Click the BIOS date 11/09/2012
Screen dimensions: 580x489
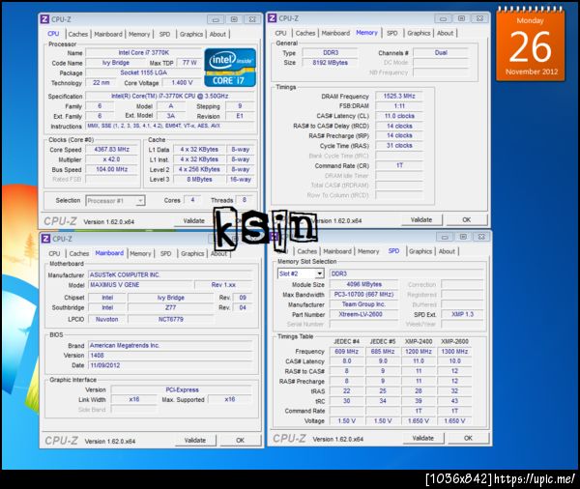(170, 365)
